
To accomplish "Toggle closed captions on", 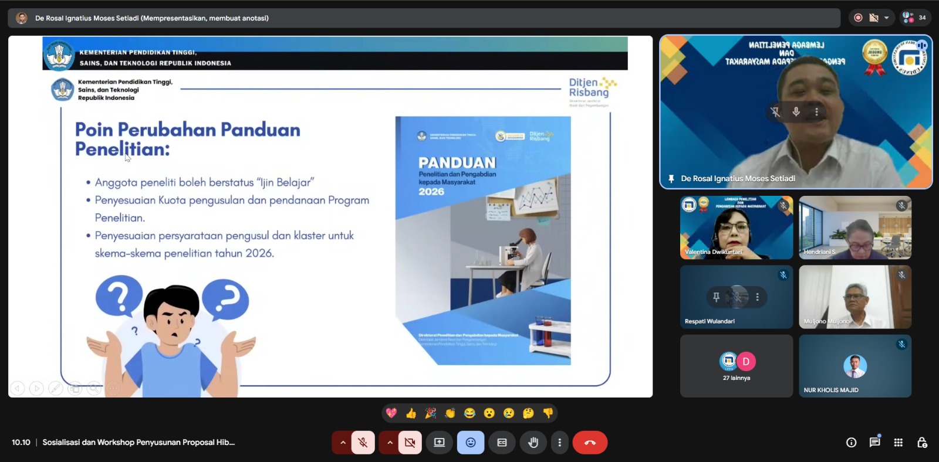I will pyautogui.click(x=502, y=443).
